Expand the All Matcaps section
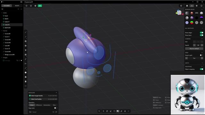 [202, 28]
